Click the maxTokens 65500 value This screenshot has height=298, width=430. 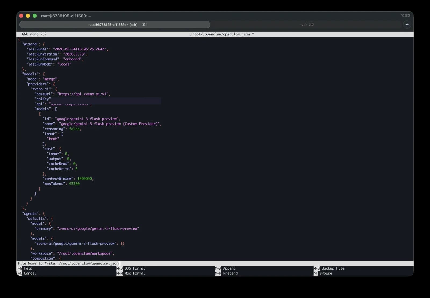74,184
